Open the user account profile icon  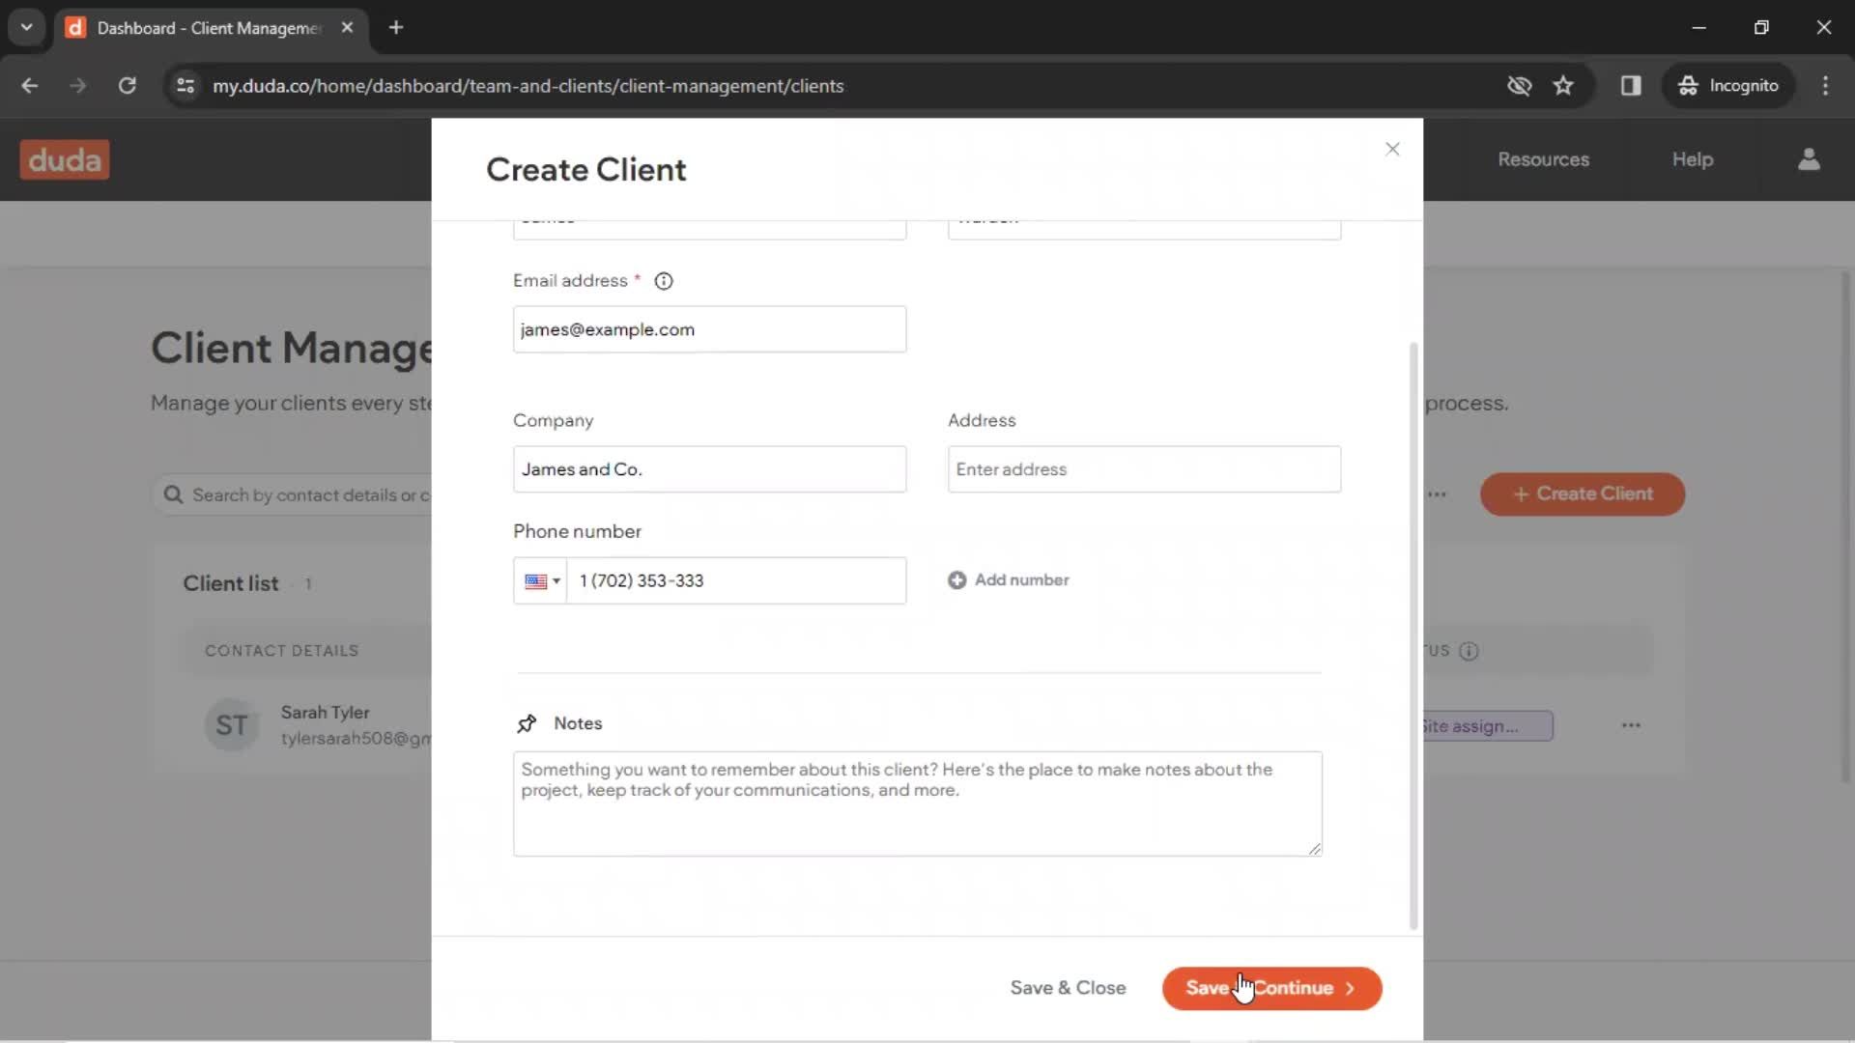click(1809, 159)
